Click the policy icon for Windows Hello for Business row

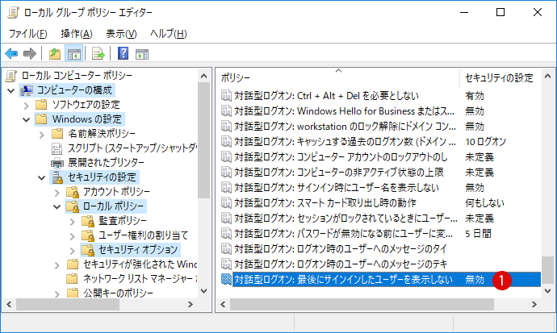226,111
